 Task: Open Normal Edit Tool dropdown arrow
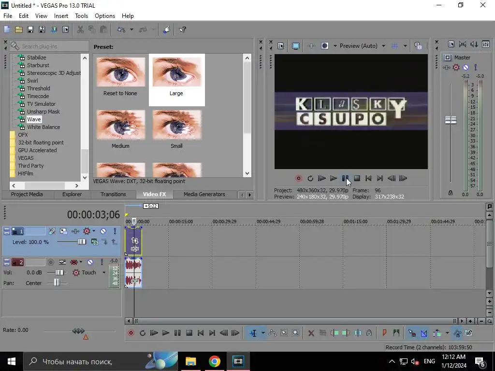pyautogui.click(x=263, y=333)
